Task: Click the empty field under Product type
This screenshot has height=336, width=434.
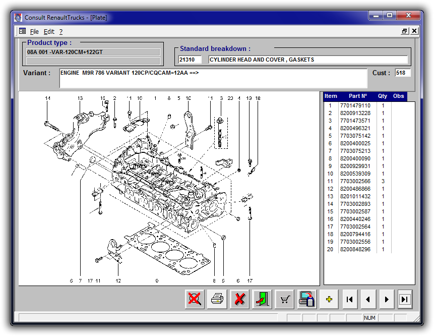Action: pyautogui.click(x=93, y=61)
